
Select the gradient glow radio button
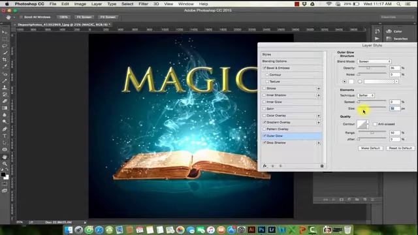pos(360,81)
